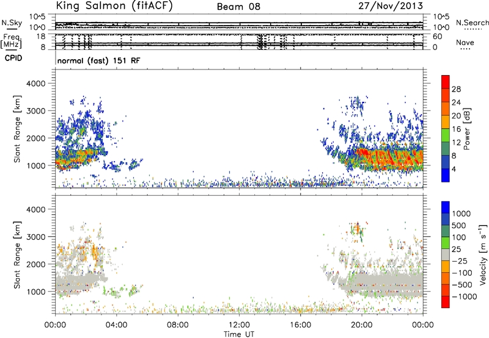The height and width of the screenshot is (338, 489).
Task: Click the Velocity [m s-1] colorbar label
Action: (x=483, y=254)
